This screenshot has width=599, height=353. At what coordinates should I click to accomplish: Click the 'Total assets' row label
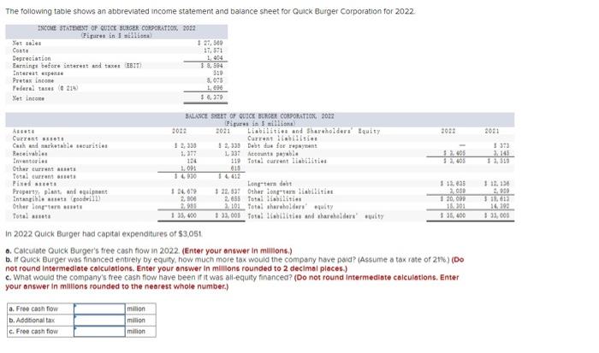coord(32,216)
